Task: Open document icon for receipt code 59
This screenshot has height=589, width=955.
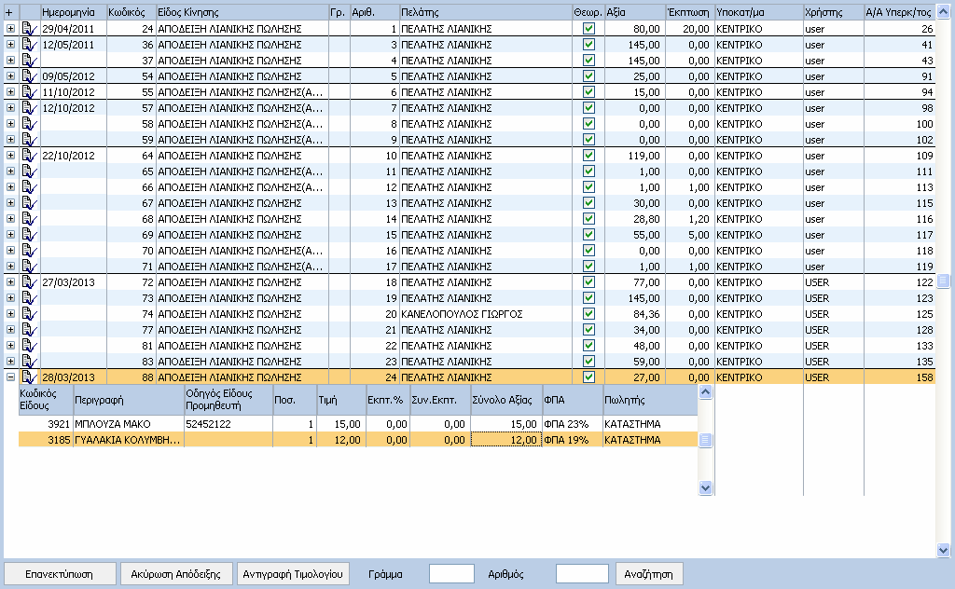Action: point(29,140)
